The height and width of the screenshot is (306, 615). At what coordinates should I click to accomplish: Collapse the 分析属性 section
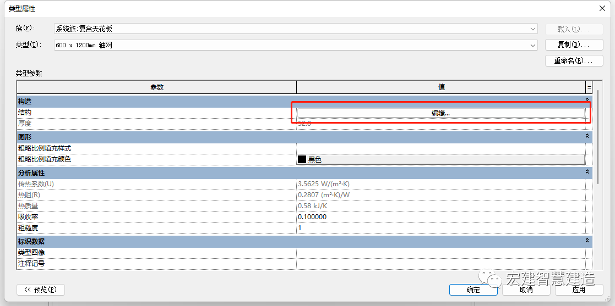point(587,171)
